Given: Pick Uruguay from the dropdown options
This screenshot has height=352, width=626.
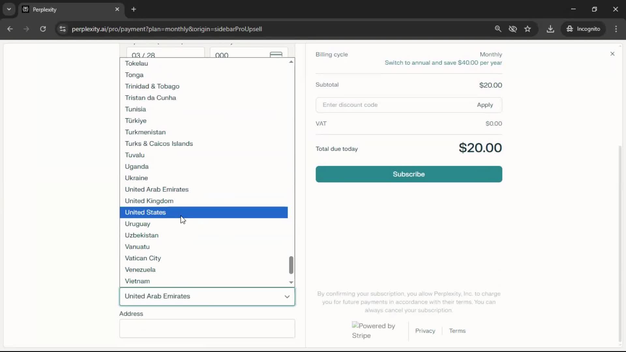Looking at the screenshot, I should point(138,224).
